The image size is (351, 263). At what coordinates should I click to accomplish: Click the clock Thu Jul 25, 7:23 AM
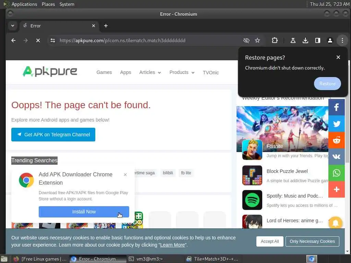tap(329, 4)
